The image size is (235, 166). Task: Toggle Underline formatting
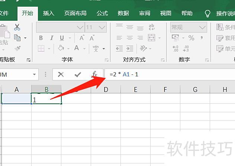(x=62, y=38)
